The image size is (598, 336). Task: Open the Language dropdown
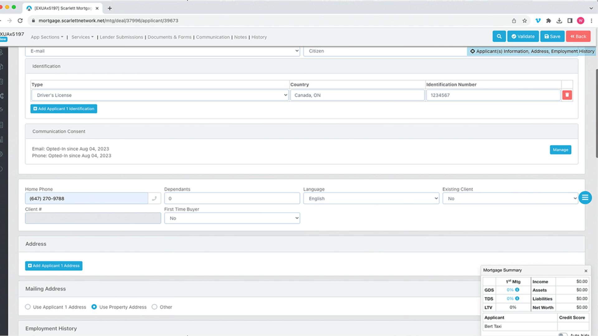click(371, 198)
